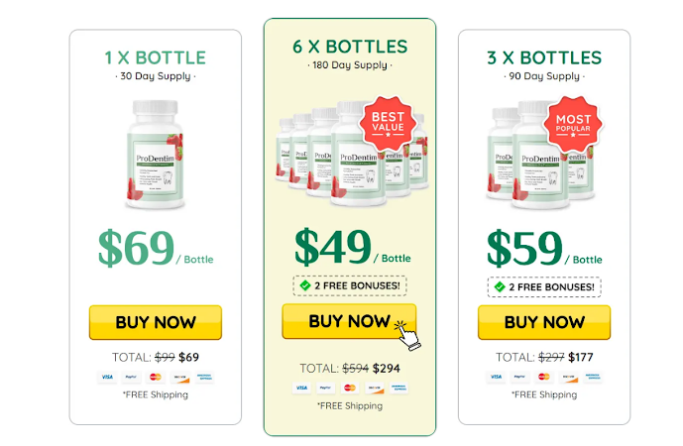Click the Discover icon under 6 bottles package
Viewport: 683px width, 446px height.
point(375,388)
